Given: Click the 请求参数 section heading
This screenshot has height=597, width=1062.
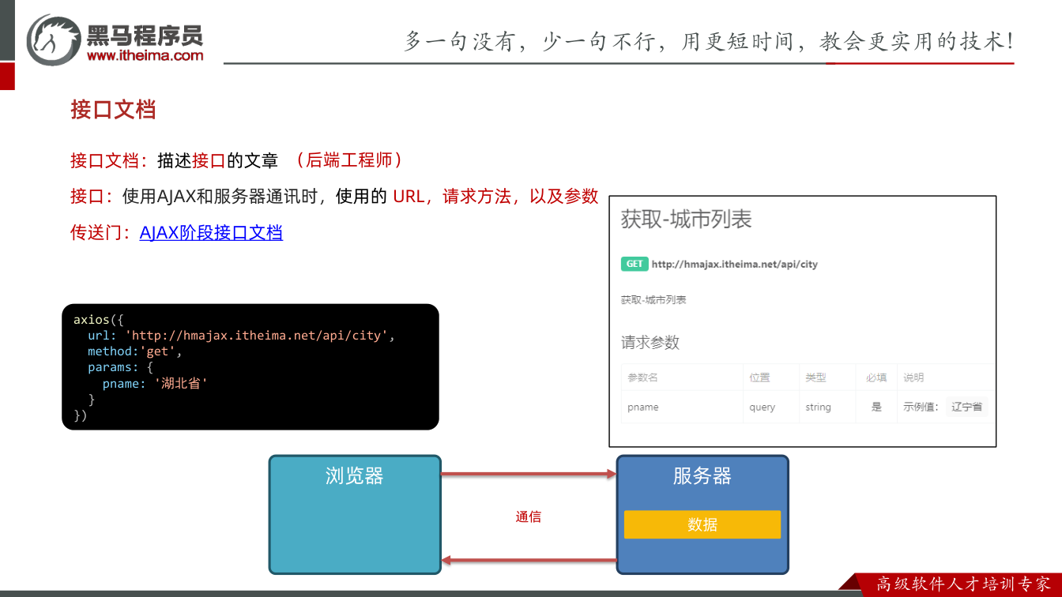Looking at the screenshot, I should (650, 343).
